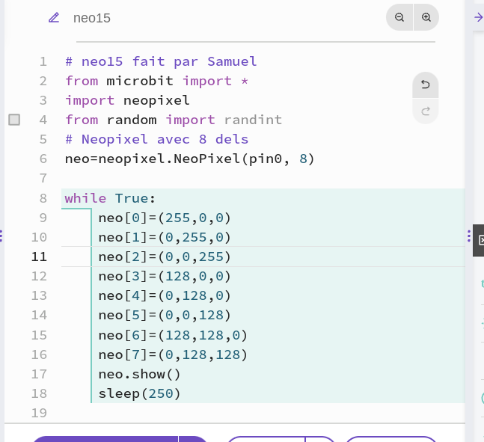The height and width of the screenshot is (442, 484).
Task: Click the neo15 project name text
Action: 92,18
